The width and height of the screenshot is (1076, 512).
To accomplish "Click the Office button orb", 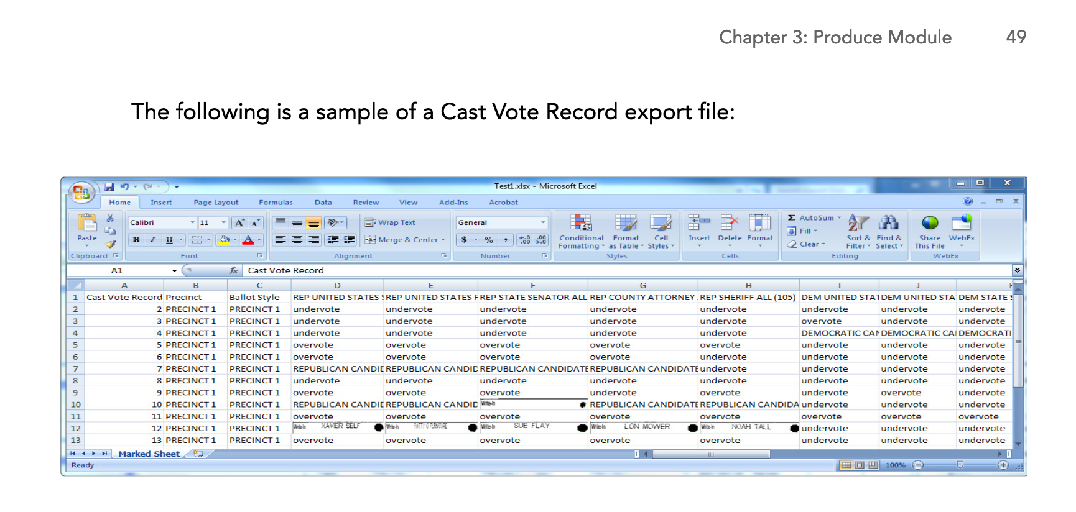I will pos(81,192).
